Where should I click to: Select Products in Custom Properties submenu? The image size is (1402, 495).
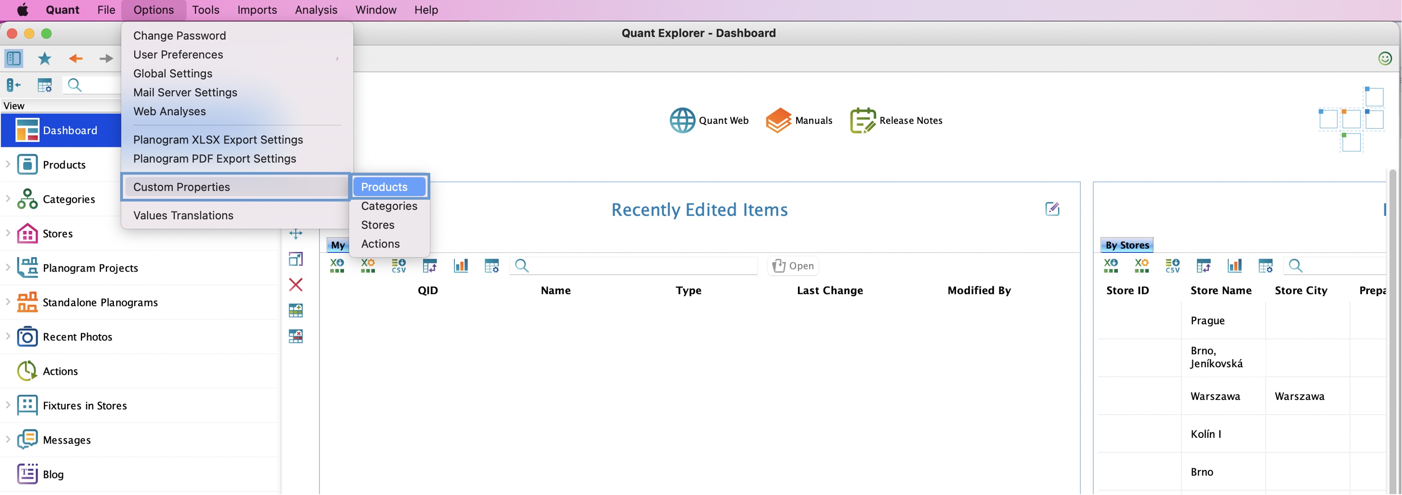389,187
